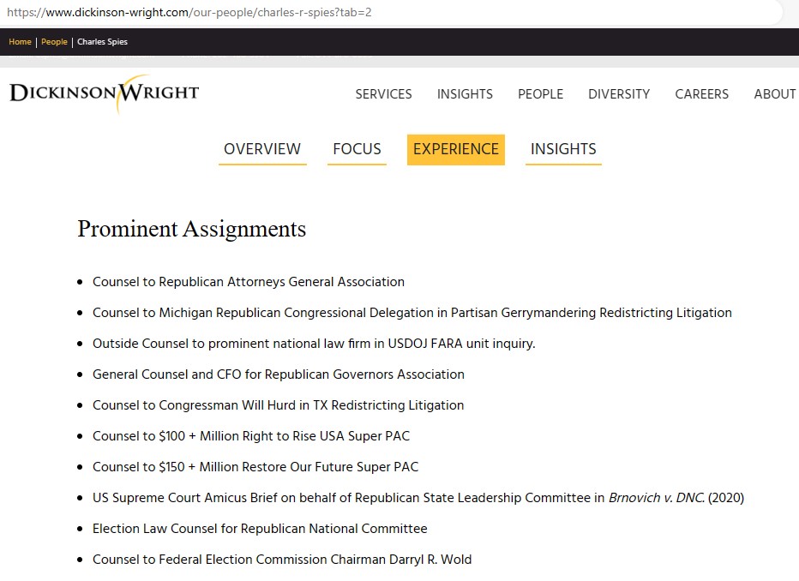Viewport: 799px width, 581px height.
Task: Open the Insights item in main navigation
Action: [x=465, y=94]
